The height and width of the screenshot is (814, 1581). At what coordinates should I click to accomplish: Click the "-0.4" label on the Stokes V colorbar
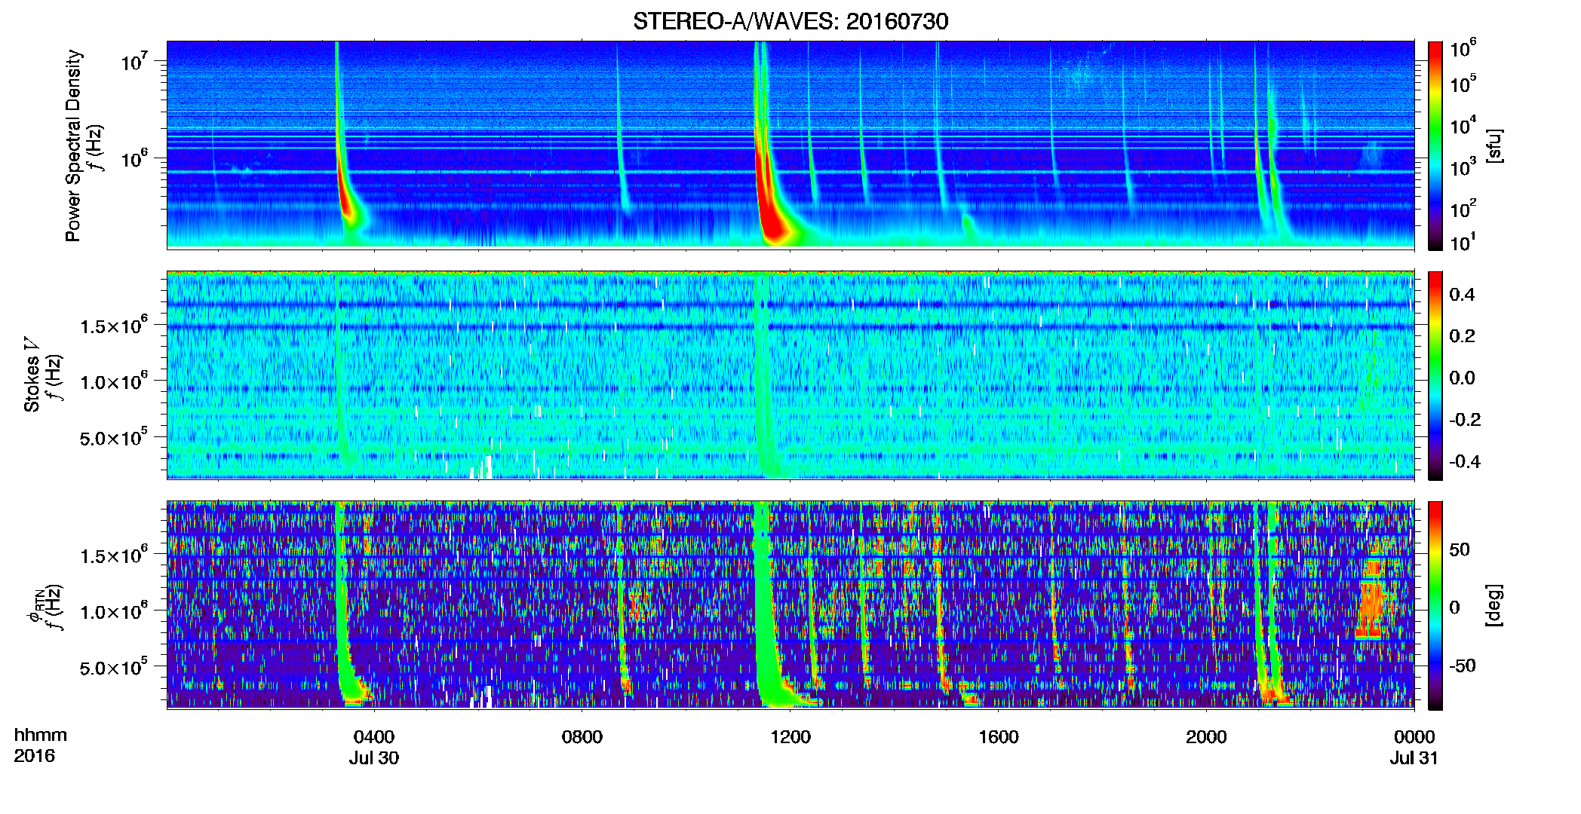1465,461
